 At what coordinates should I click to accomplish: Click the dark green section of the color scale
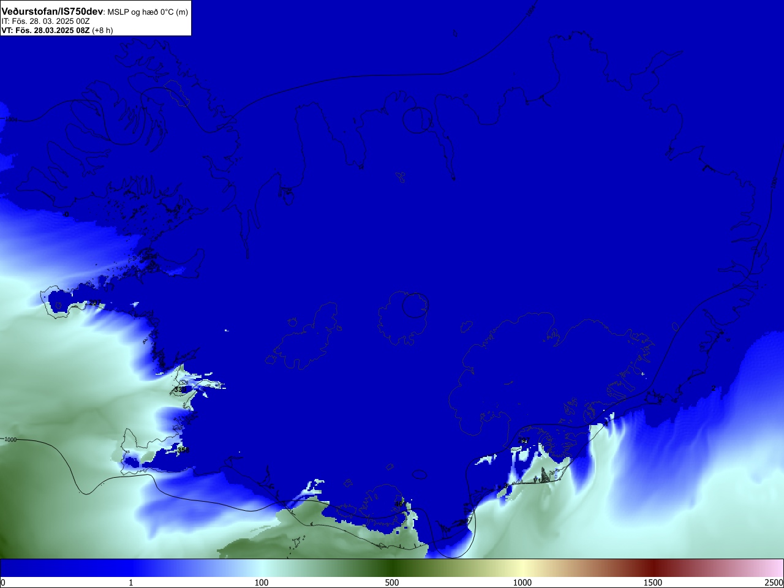pyautogui.click(x=392, y=568)
